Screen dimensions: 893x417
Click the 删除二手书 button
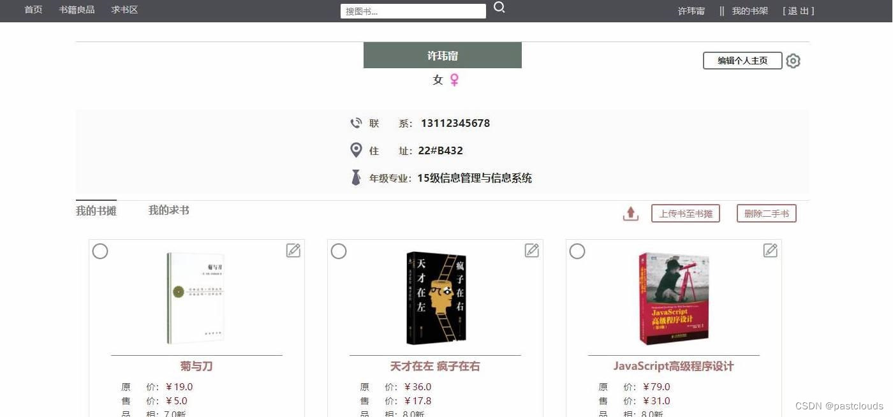(767, 214)
